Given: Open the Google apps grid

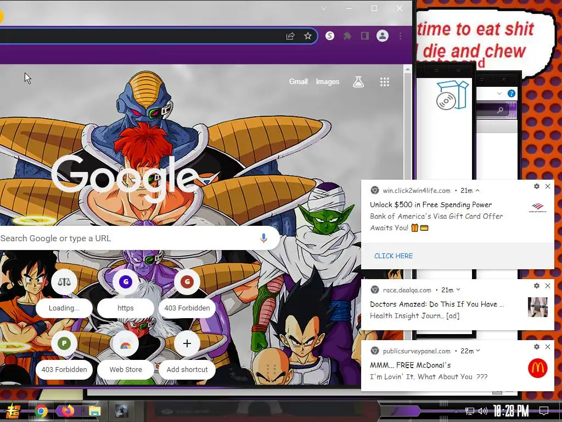Looking at the screenshot, I should [x=385, y=82].
